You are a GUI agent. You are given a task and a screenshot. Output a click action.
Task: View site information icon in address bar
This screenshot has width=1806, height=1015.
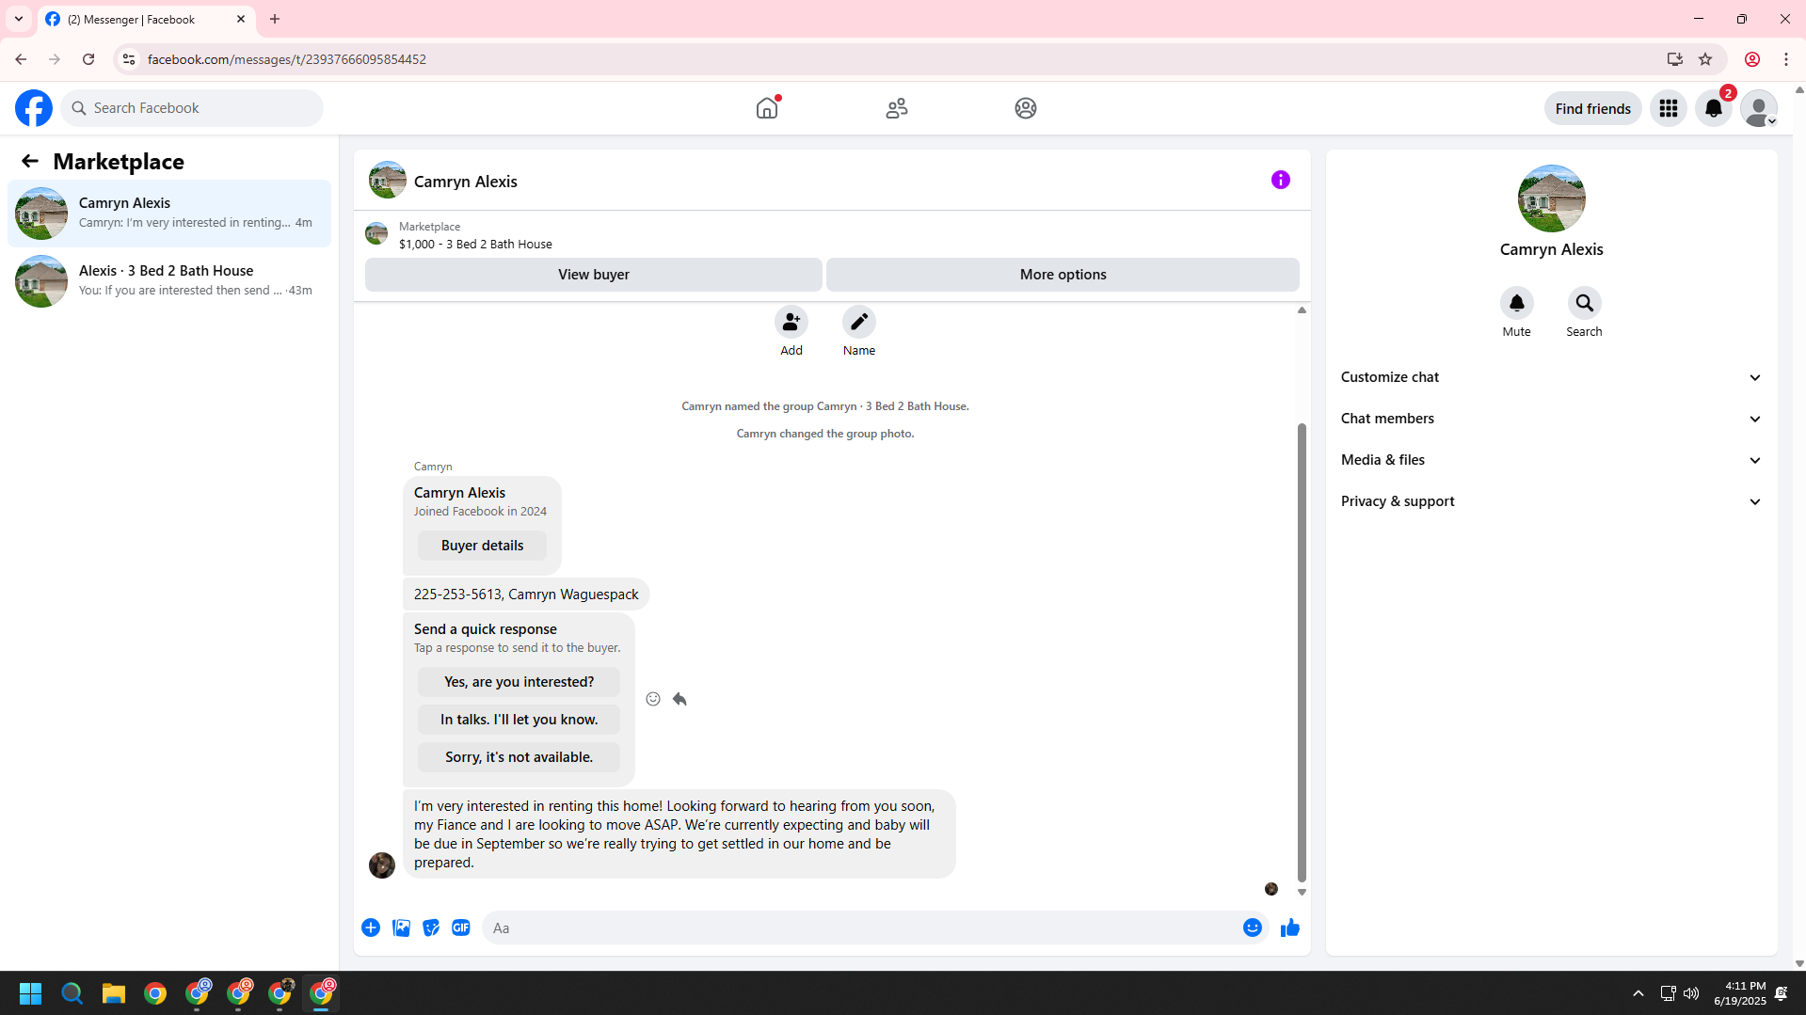pyautogui.click(x=129, y=59)
